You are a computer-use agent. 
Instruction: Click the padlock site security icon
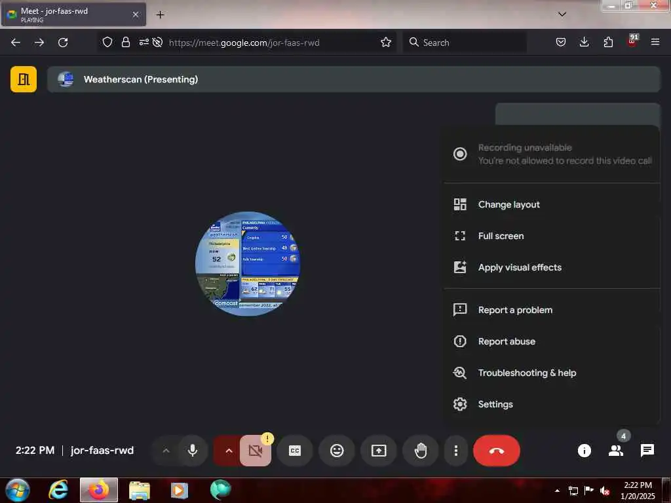pos(125,42)
